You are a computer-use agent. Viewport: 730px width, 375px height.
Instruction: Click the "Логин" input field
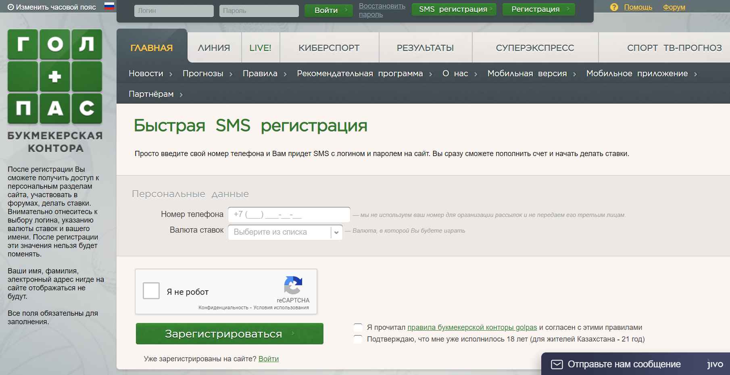(x=174, y=11)
